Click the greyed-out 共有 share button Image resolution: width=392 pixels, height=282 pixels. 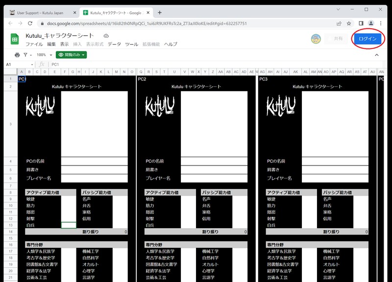click(x=336, y=39)
